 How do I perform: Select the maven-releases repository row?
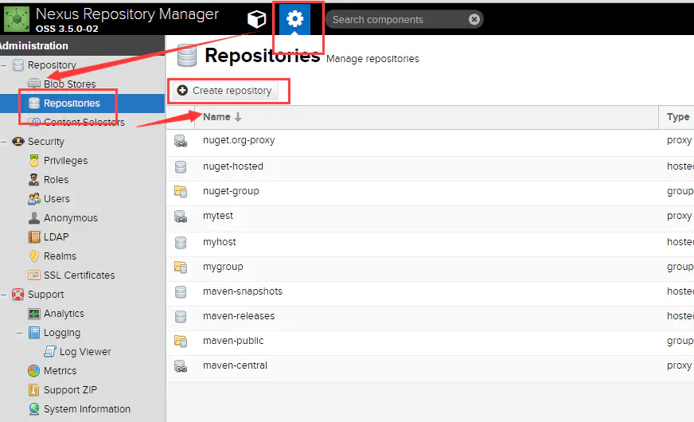431,318
